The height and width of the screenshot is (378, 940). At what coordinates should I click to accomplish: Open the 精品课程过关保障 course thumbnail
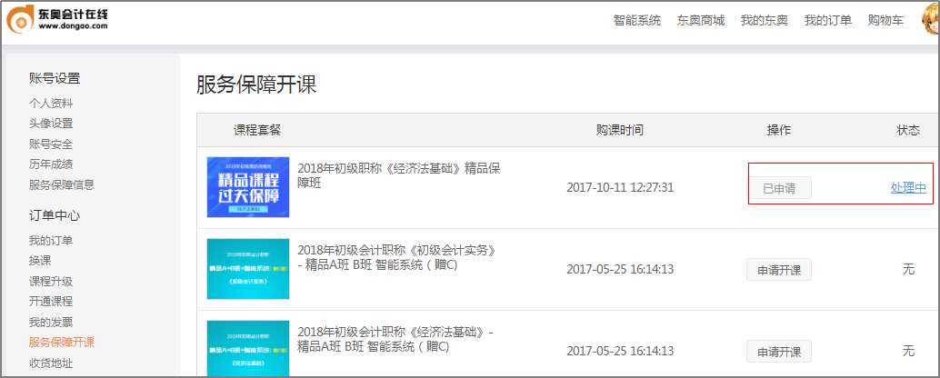point(247,187)
